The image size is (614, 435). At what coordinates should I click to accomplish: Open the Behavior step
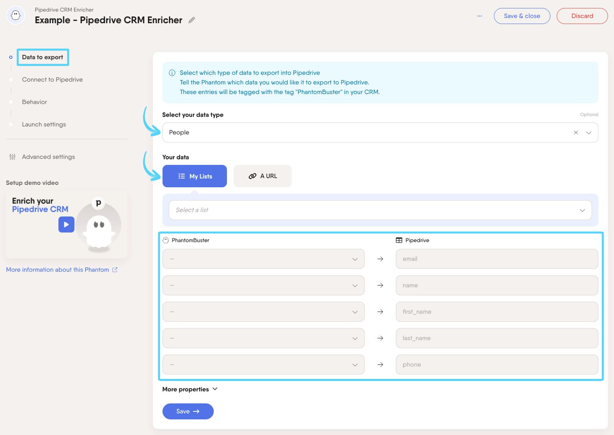point(34,102)
